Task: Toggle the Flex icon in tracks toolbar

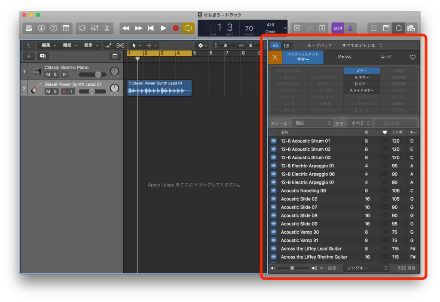Action: pyautogui.click(x=120, y=45)
